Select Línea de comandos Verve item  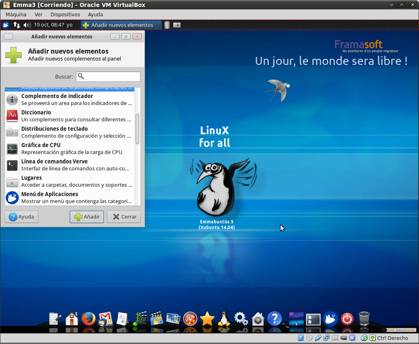tap(69, 165)
